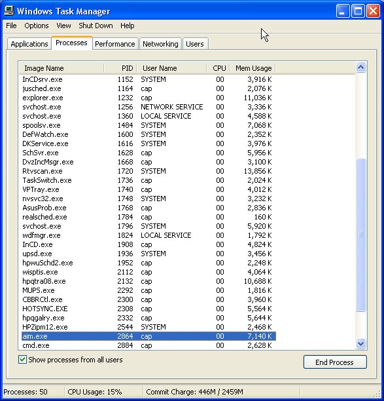Select the TaskSwitch.exe process

[148, 180]
